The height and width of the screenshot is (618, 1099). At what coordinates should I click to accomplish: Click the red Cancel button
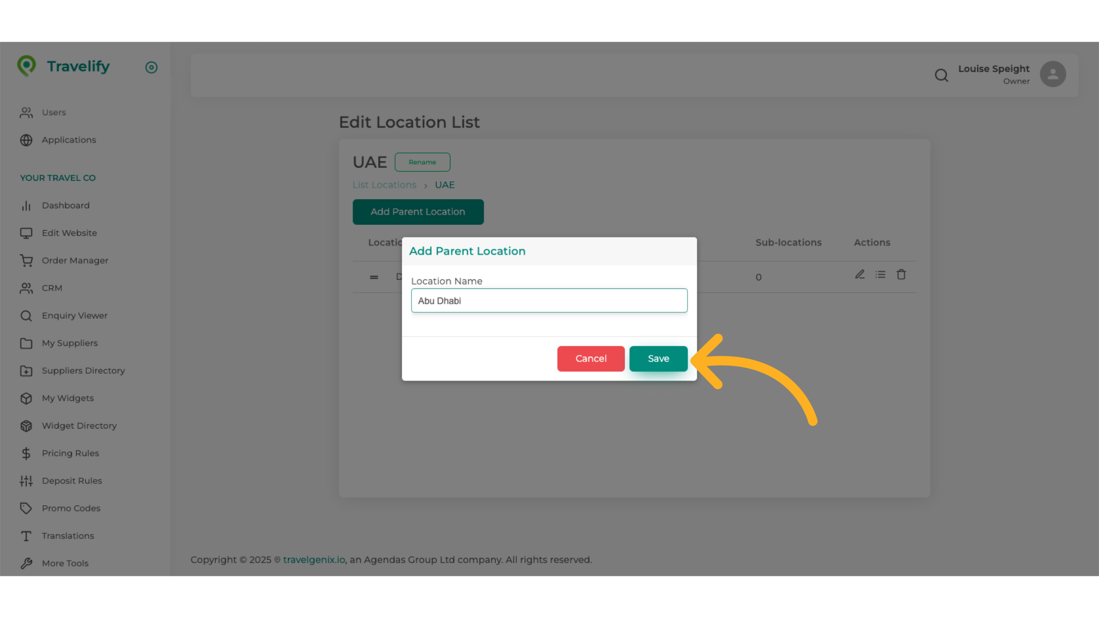[x=591, y=359]
